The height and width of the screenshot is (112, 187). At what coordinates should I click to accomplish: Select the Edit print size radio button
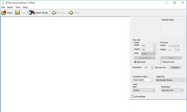click(x=161, y=62)
